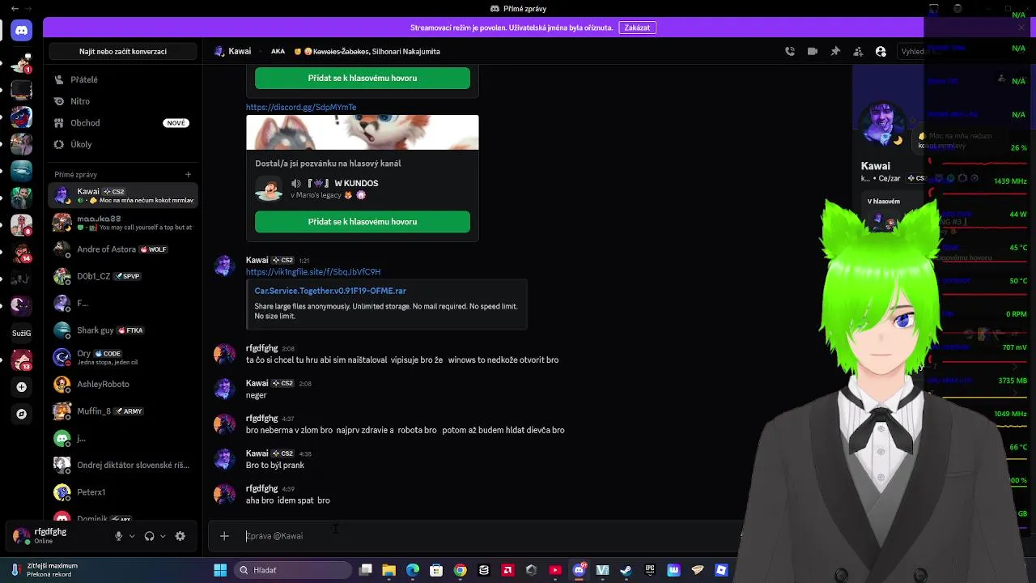Open Epic Games Launcher from taskbar
Image resolution: width=1036 pixels, height=583 pixels.
tap(650, 570)
